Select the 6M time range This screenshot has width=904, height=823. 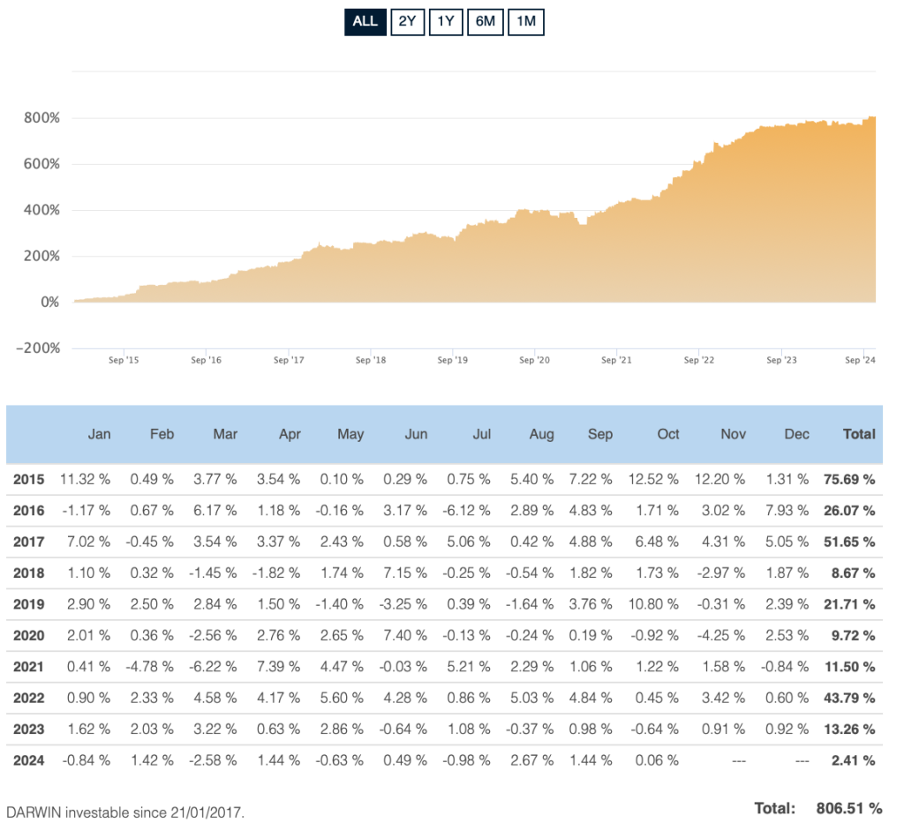pyautogui.click(x=486, y=22)
